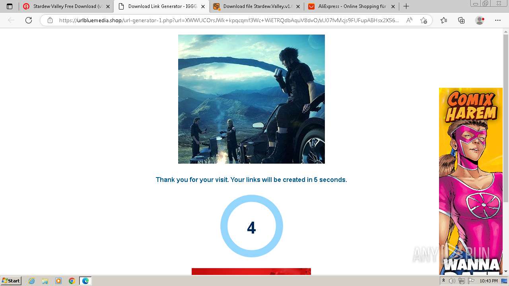Switch to Stardew Valley Free Download tab
Viewport: 509px width, 286px height.
[66, 6]
